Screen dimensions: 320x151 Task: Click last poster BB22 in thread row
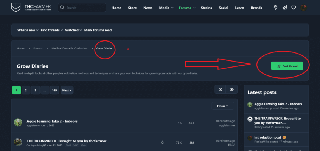tap(231, 145)
